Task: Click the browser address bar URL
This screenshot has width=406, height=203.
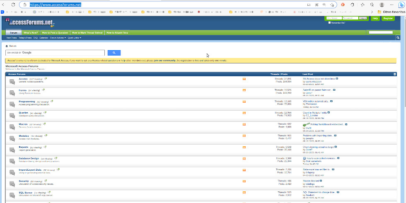Action: tap(56, 5)
